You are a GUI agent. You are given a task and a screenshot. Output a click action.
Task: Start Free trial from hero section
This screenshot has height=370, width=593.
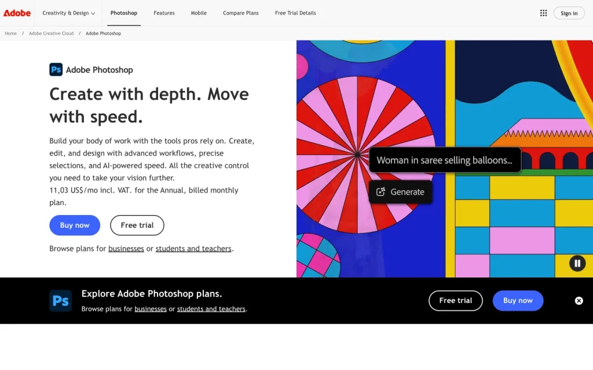click(137, 225)
